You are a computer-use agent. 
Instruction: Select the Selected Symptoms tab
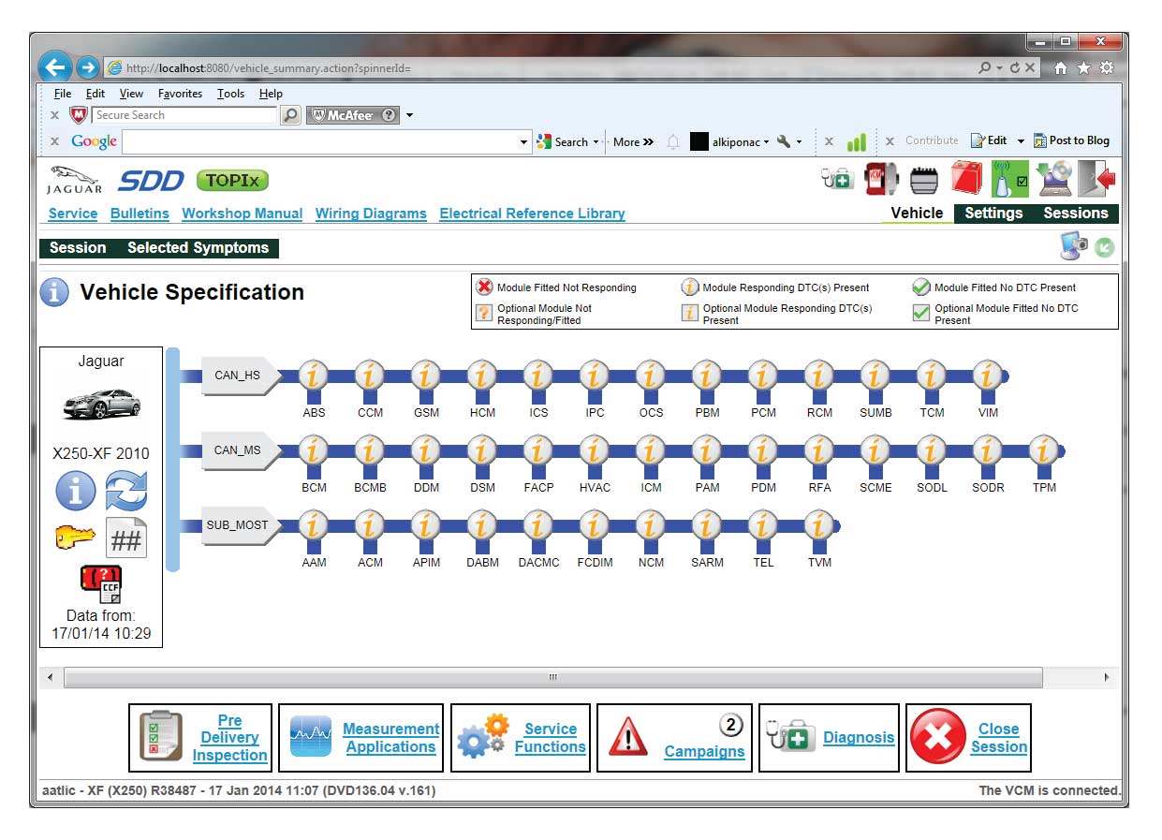(x=198, y=248)
